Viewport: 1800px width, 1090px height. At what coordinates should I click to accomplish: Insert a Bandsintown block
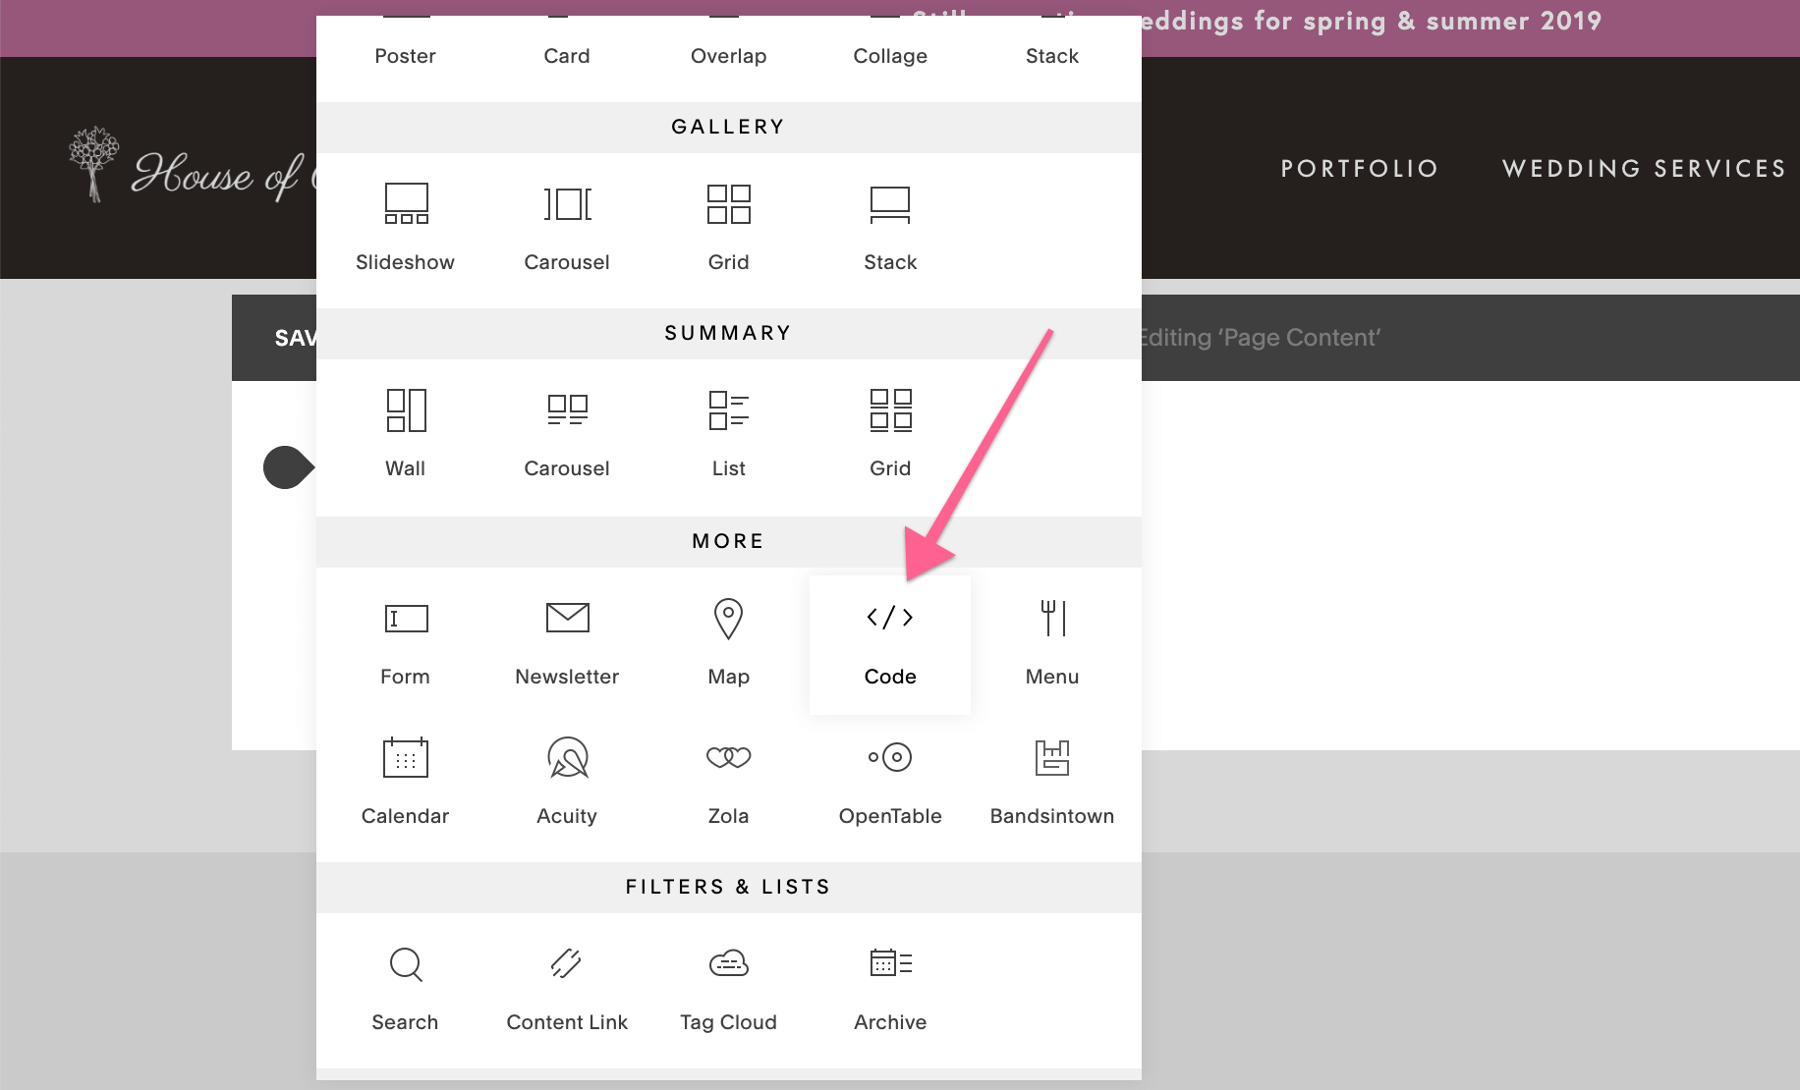(x=1051, y=782)
